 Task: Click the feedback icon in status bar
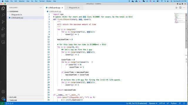(x=180, y=103)
